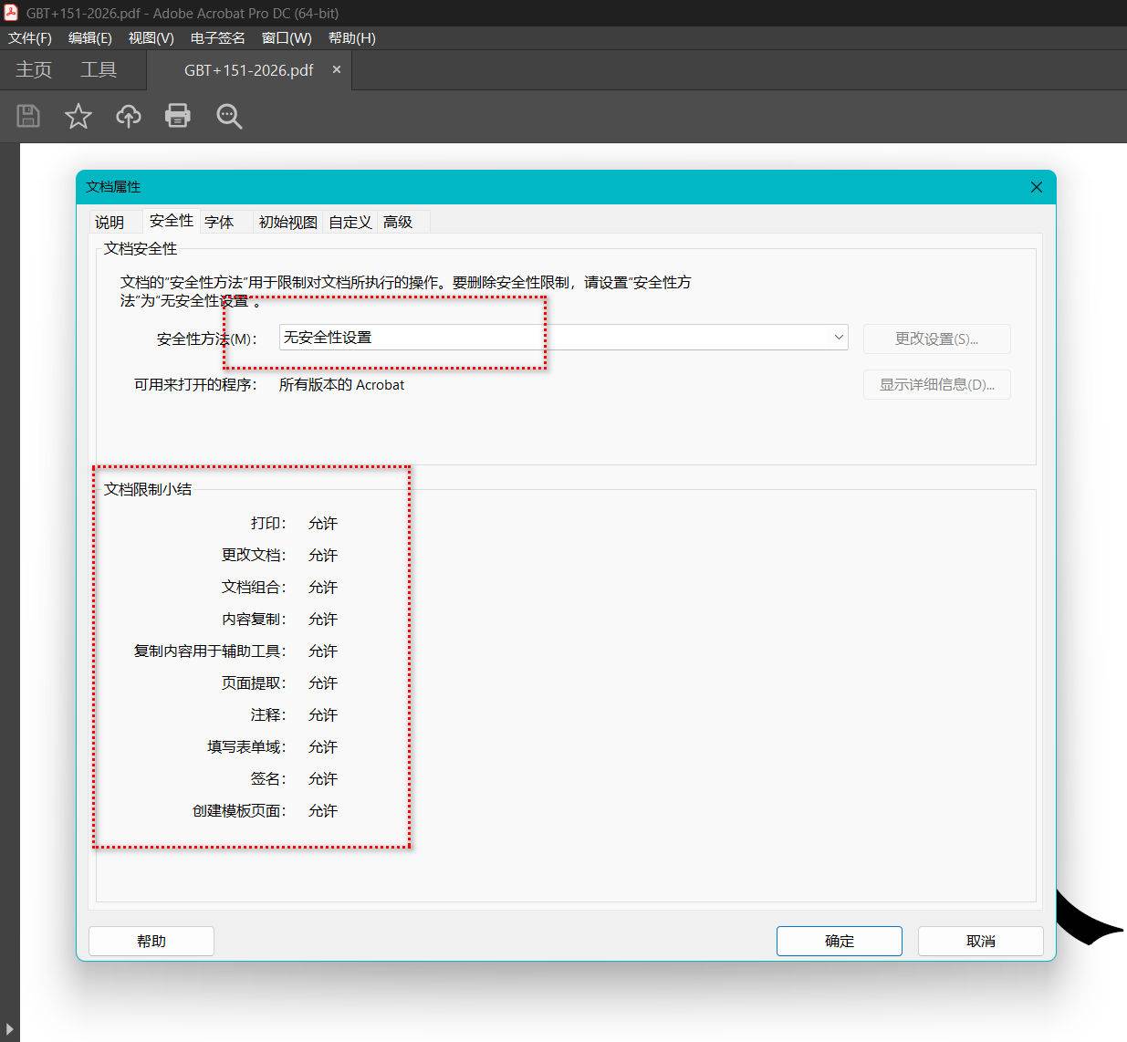Open the 电子签名 menu
The image size is (1127, 1042).
click(218, 38)
